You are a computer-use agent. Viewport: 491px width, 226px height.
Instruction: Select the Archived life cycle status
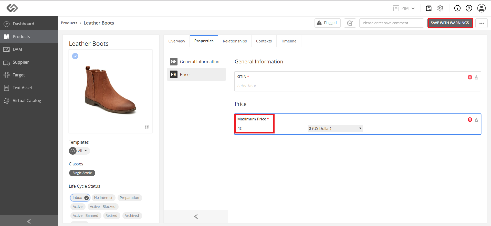132,216
